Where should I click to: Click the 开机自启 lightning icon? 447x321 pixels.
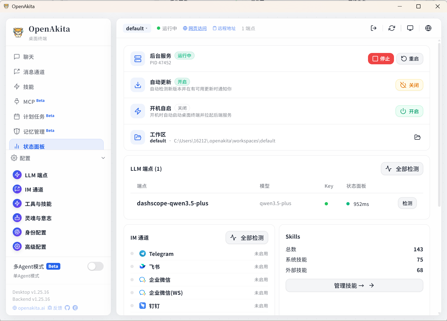(x=138, y=111)
